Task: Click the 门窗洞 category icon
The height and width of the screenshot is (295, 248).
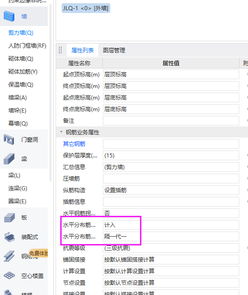Action: tap(9, 139)
